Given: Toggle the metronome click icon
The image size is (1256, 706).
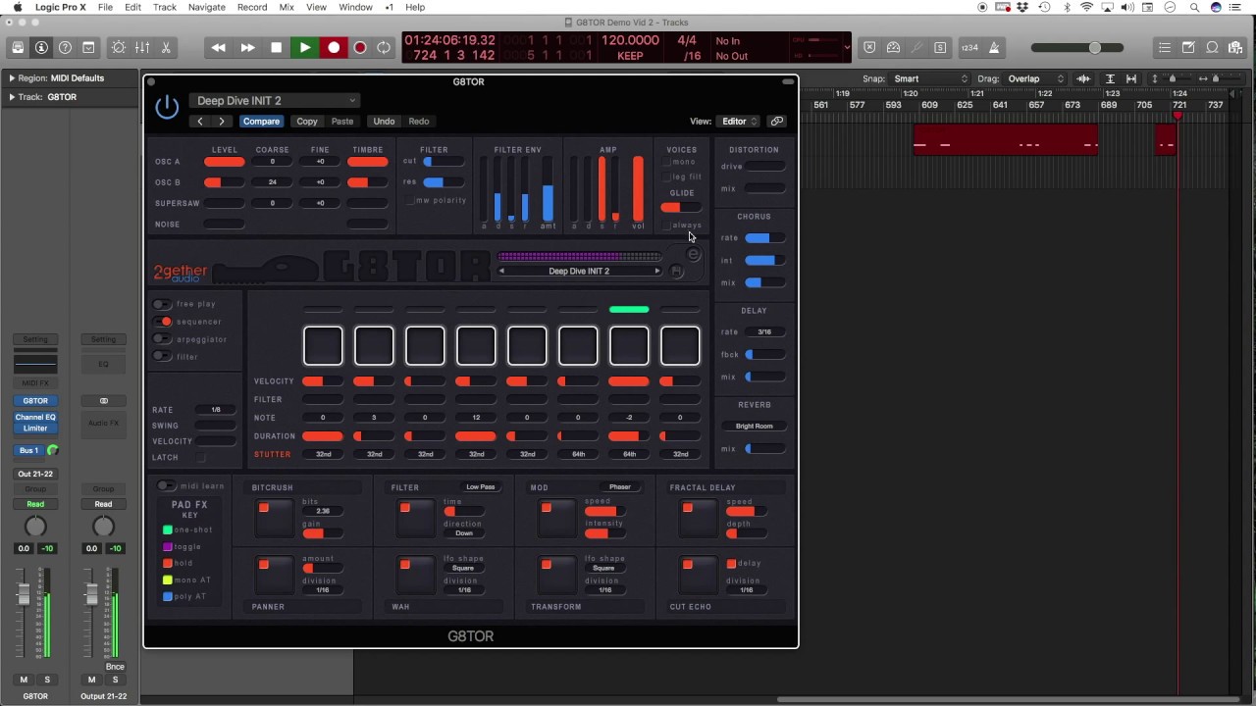Looking at the screenshot, I should tap(994, 47).
